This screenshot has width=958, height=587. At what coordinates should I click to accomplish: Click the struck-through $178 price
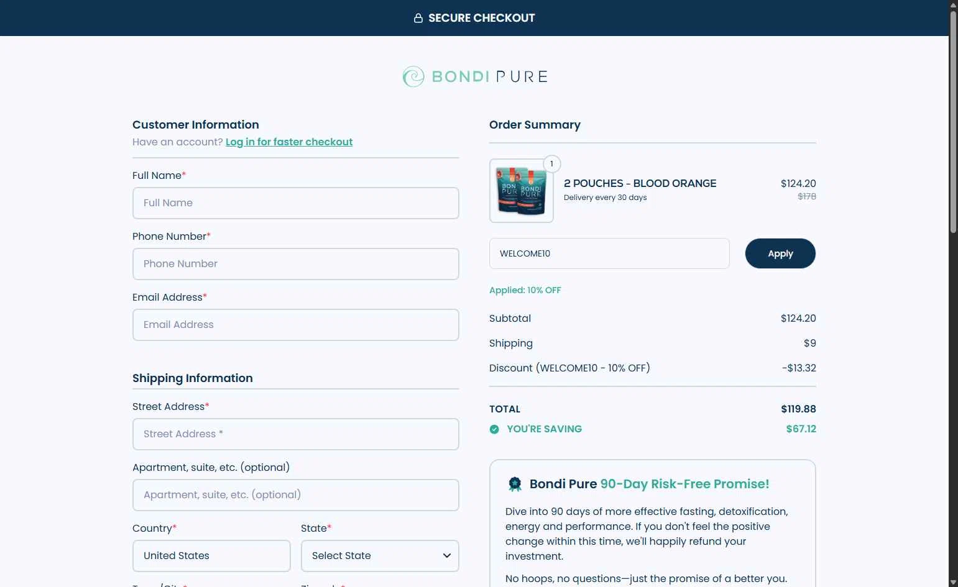tap(807, 196)
